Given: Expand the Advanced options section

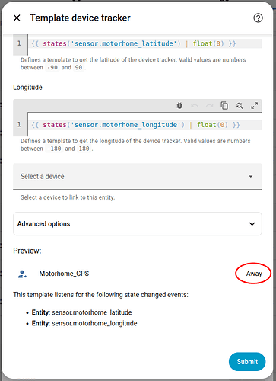Looking at the screenshot, I should 138,224.
